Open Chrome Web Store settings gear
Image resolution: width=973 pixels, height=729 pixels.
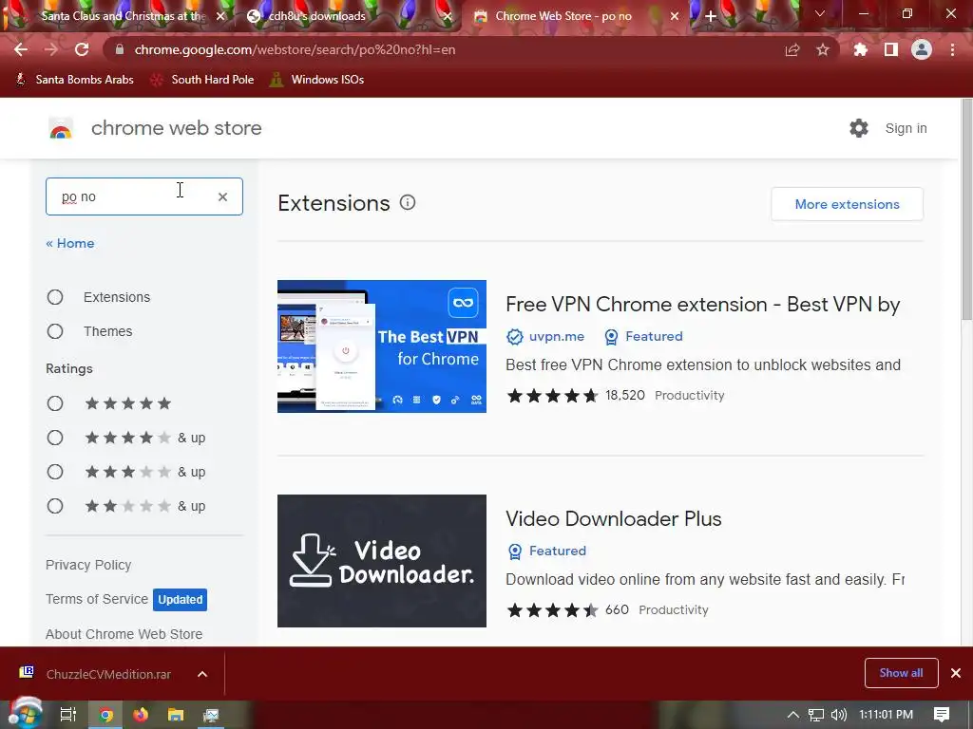tap(859, 128)
